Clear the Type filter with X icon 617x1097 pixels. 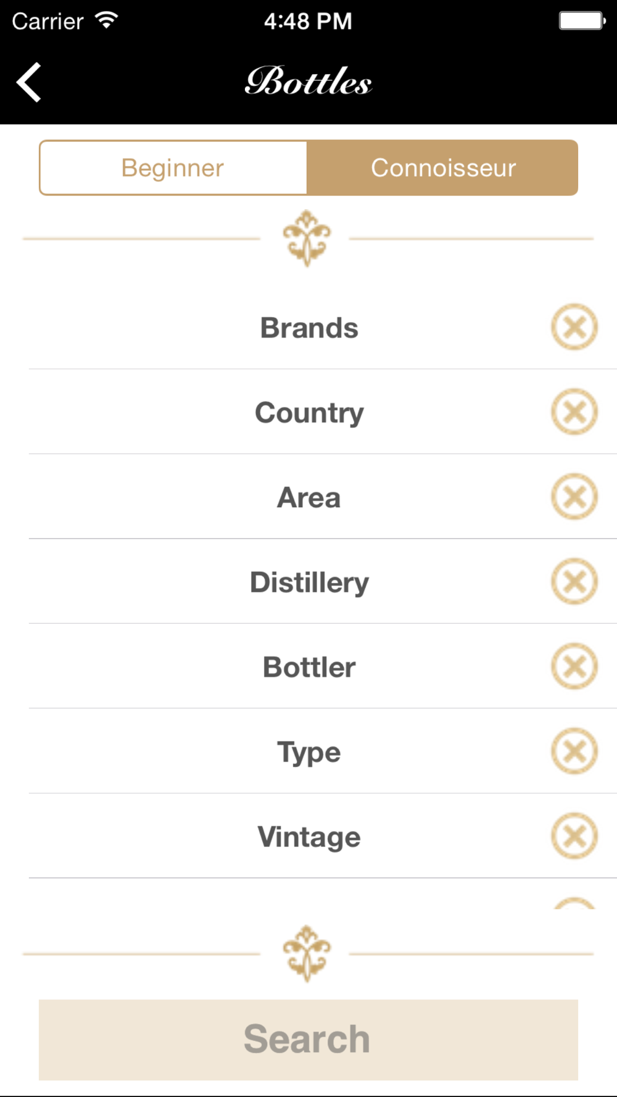(574, 751)
